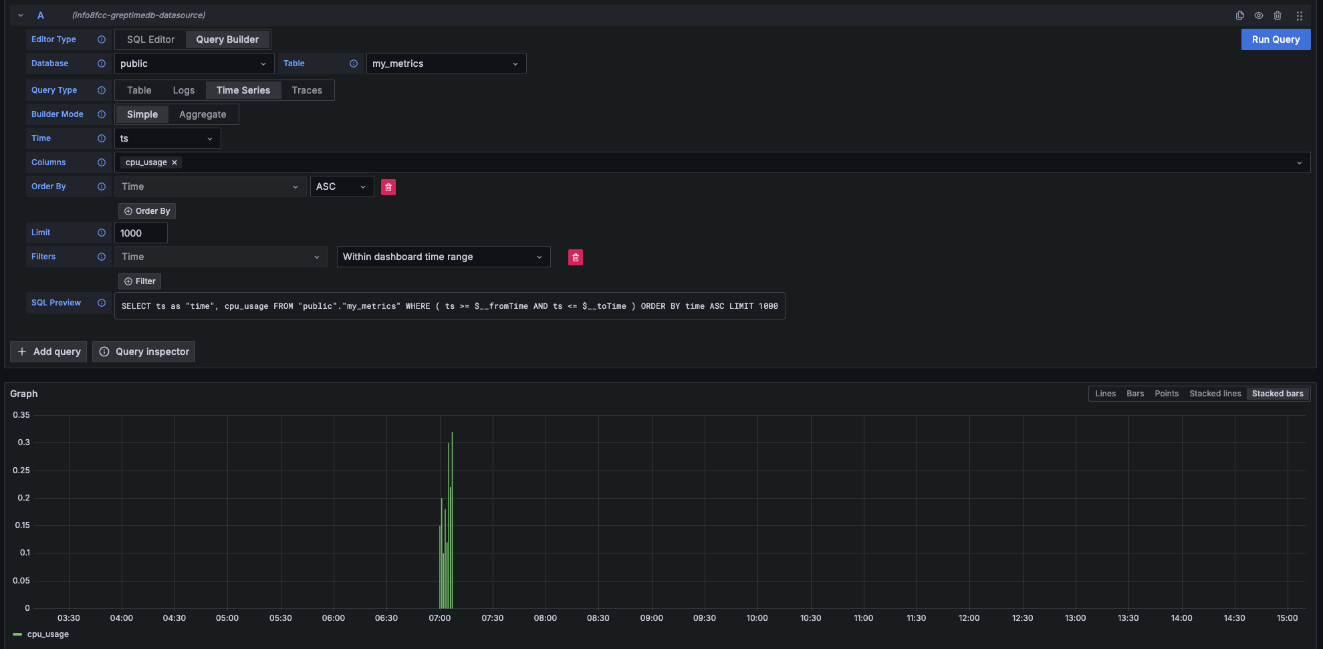Image resolution: width=1323 pixels, height=649 pixels.
Task: Toggle cpu_usage series in the legend
Action: (x=47, y=634)
